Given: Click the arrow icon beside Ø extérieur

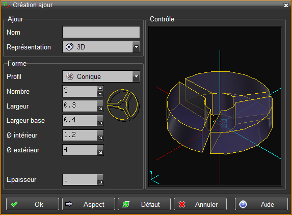Looking at the screenshot, I should point(100,150).
